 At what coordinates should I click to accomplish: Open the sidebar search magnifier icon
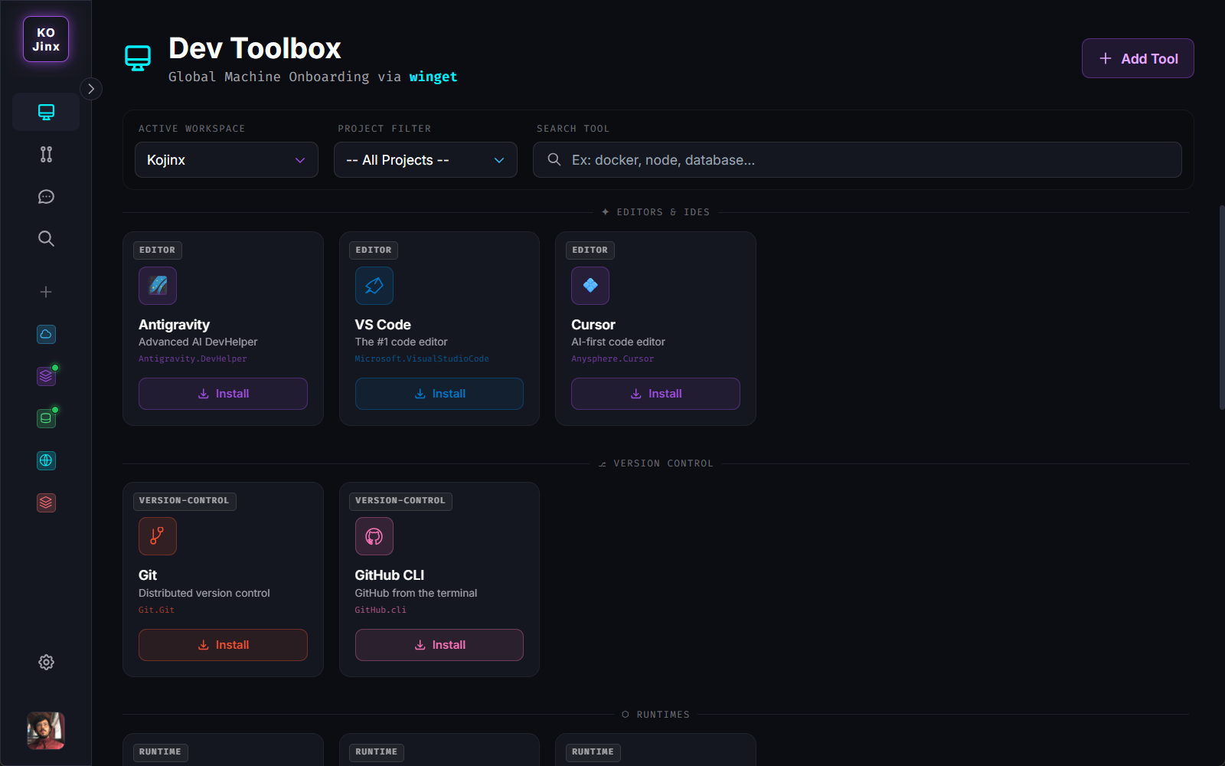46,238
